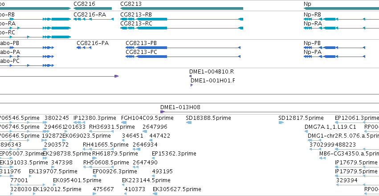
Task: Select the CG8216 gene bar
Action: [93, 8]
